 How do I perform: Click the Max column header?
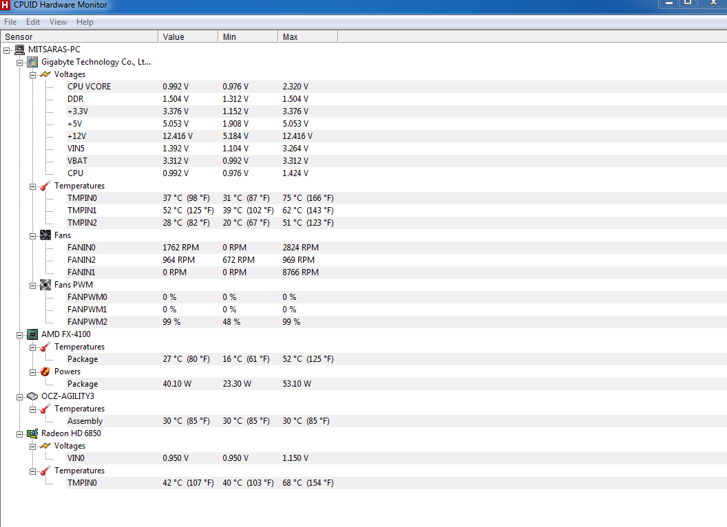click(x=308, y=36)
